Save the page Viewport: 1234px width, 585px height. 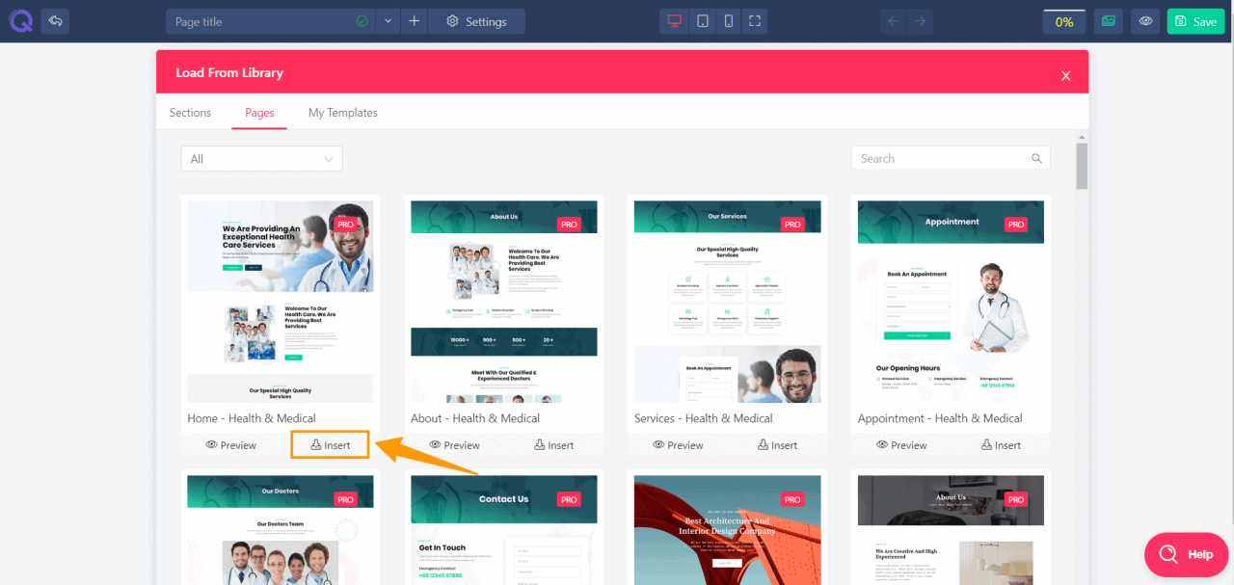coord(1195,21)
